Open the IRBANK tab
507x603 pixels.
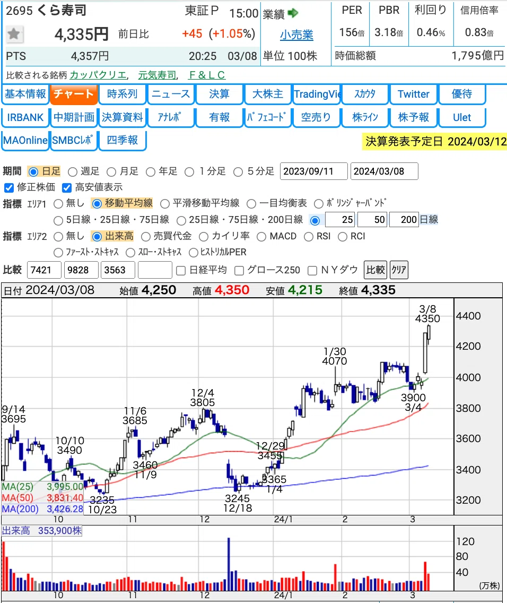pos(25,117)
